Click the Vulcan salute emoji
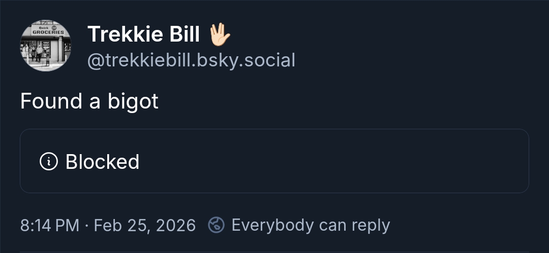 [x=220, y=34]
